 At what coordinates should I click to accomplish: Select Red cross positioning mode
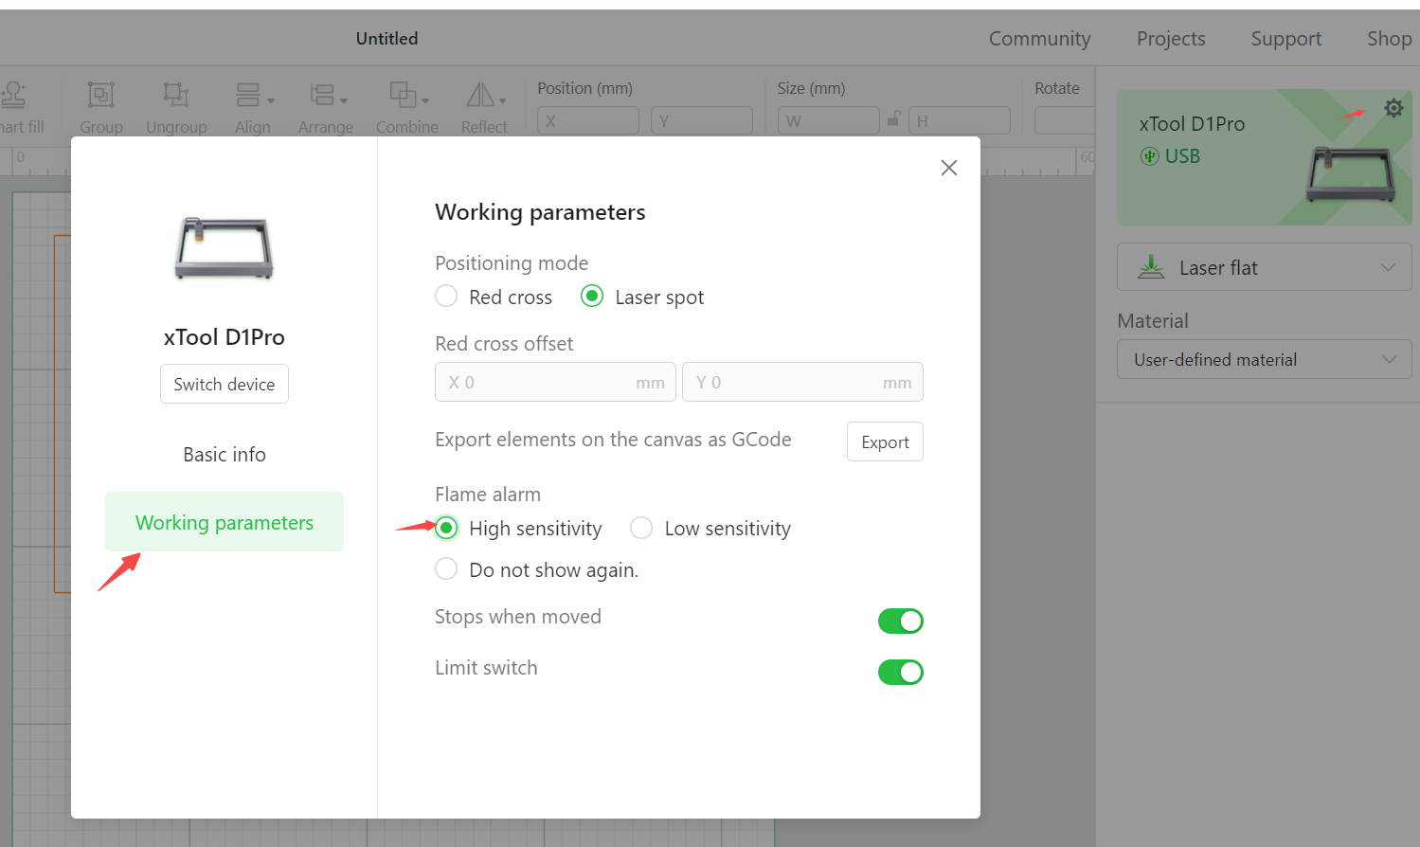click(446, 297)
